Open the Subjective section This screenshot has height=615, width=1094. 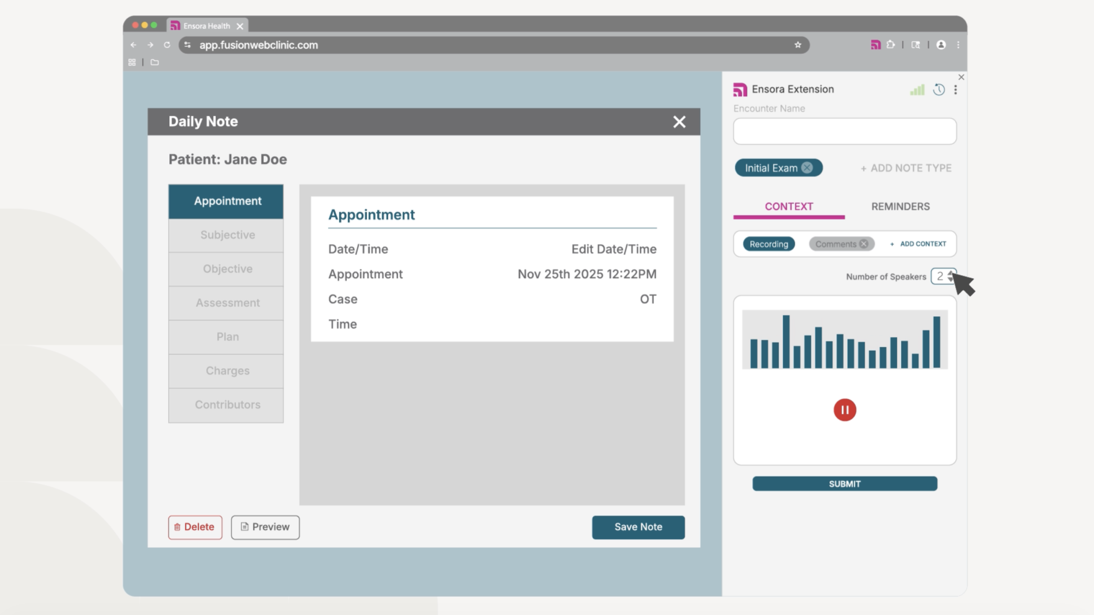226,235
